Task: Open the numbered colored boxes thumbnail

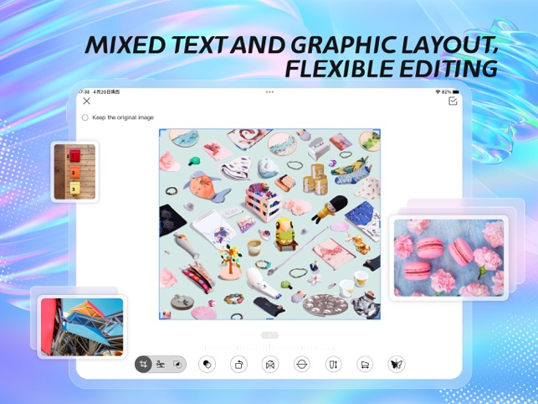Action: [x=74, y=172]
